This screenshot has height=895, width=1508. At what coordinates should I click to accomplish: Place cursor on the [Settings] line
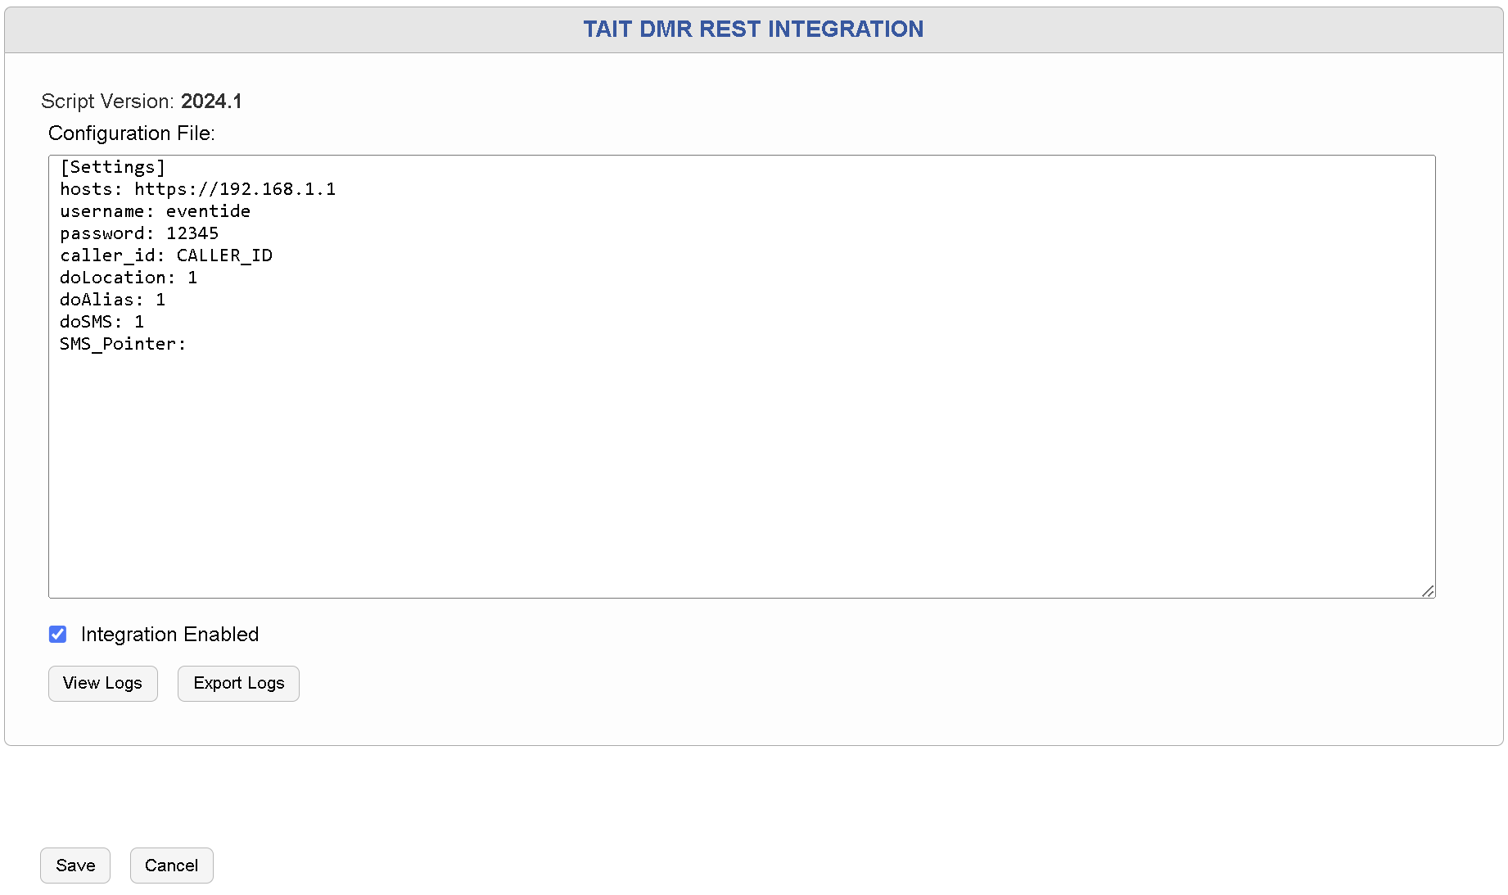(x=112, y=167)
